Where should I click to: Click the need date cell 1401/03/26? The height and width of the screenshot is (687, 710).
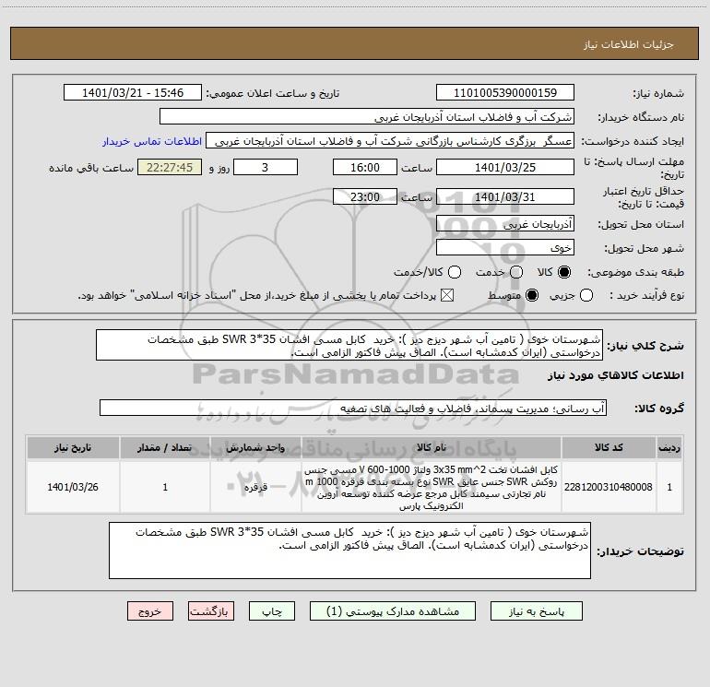click(x=73, y=487)
